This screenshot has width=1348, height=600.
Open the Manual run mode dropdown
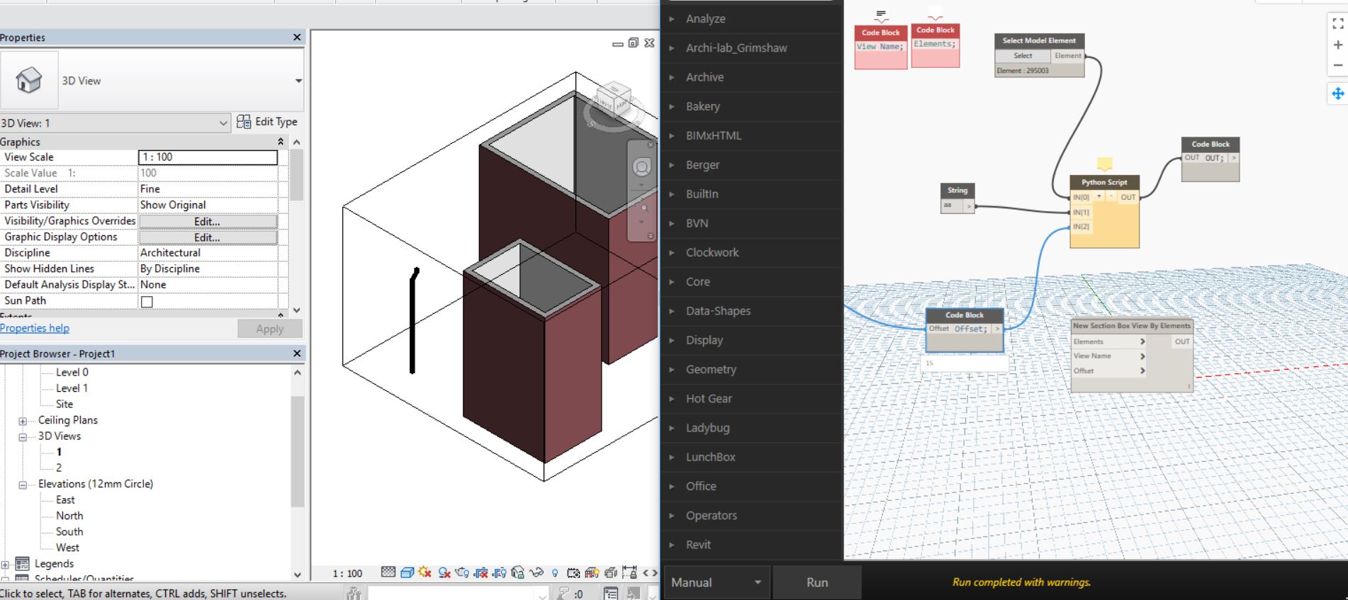[757, 582]
